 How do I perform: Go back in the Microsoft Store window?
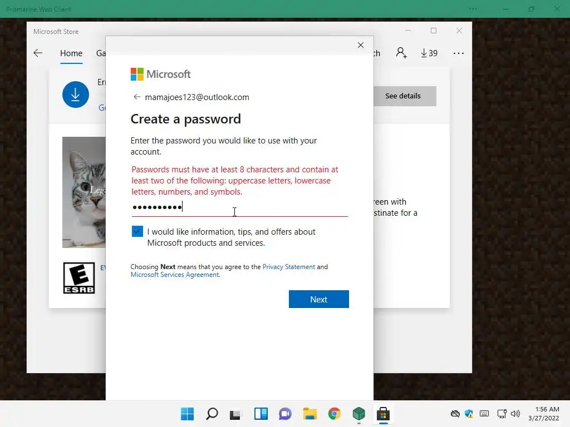tap(38, 53)
